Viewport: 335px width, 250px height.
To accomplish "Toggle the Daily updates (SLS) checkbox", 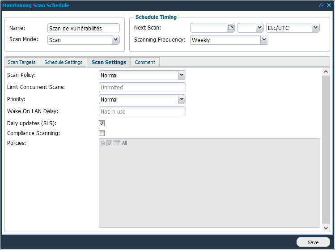I will 102,123.
